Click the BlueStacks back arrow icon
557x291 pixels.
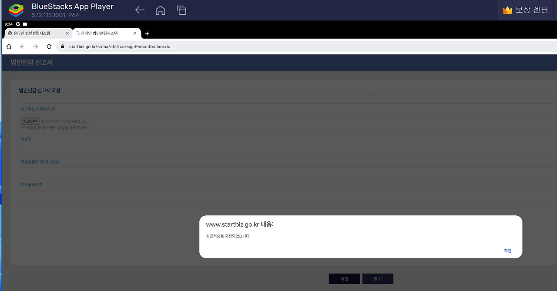pyautogui.click(x=140, y=10)
